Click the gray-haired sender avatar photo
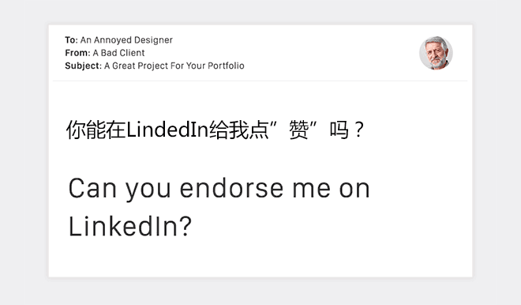 point(436,53)
